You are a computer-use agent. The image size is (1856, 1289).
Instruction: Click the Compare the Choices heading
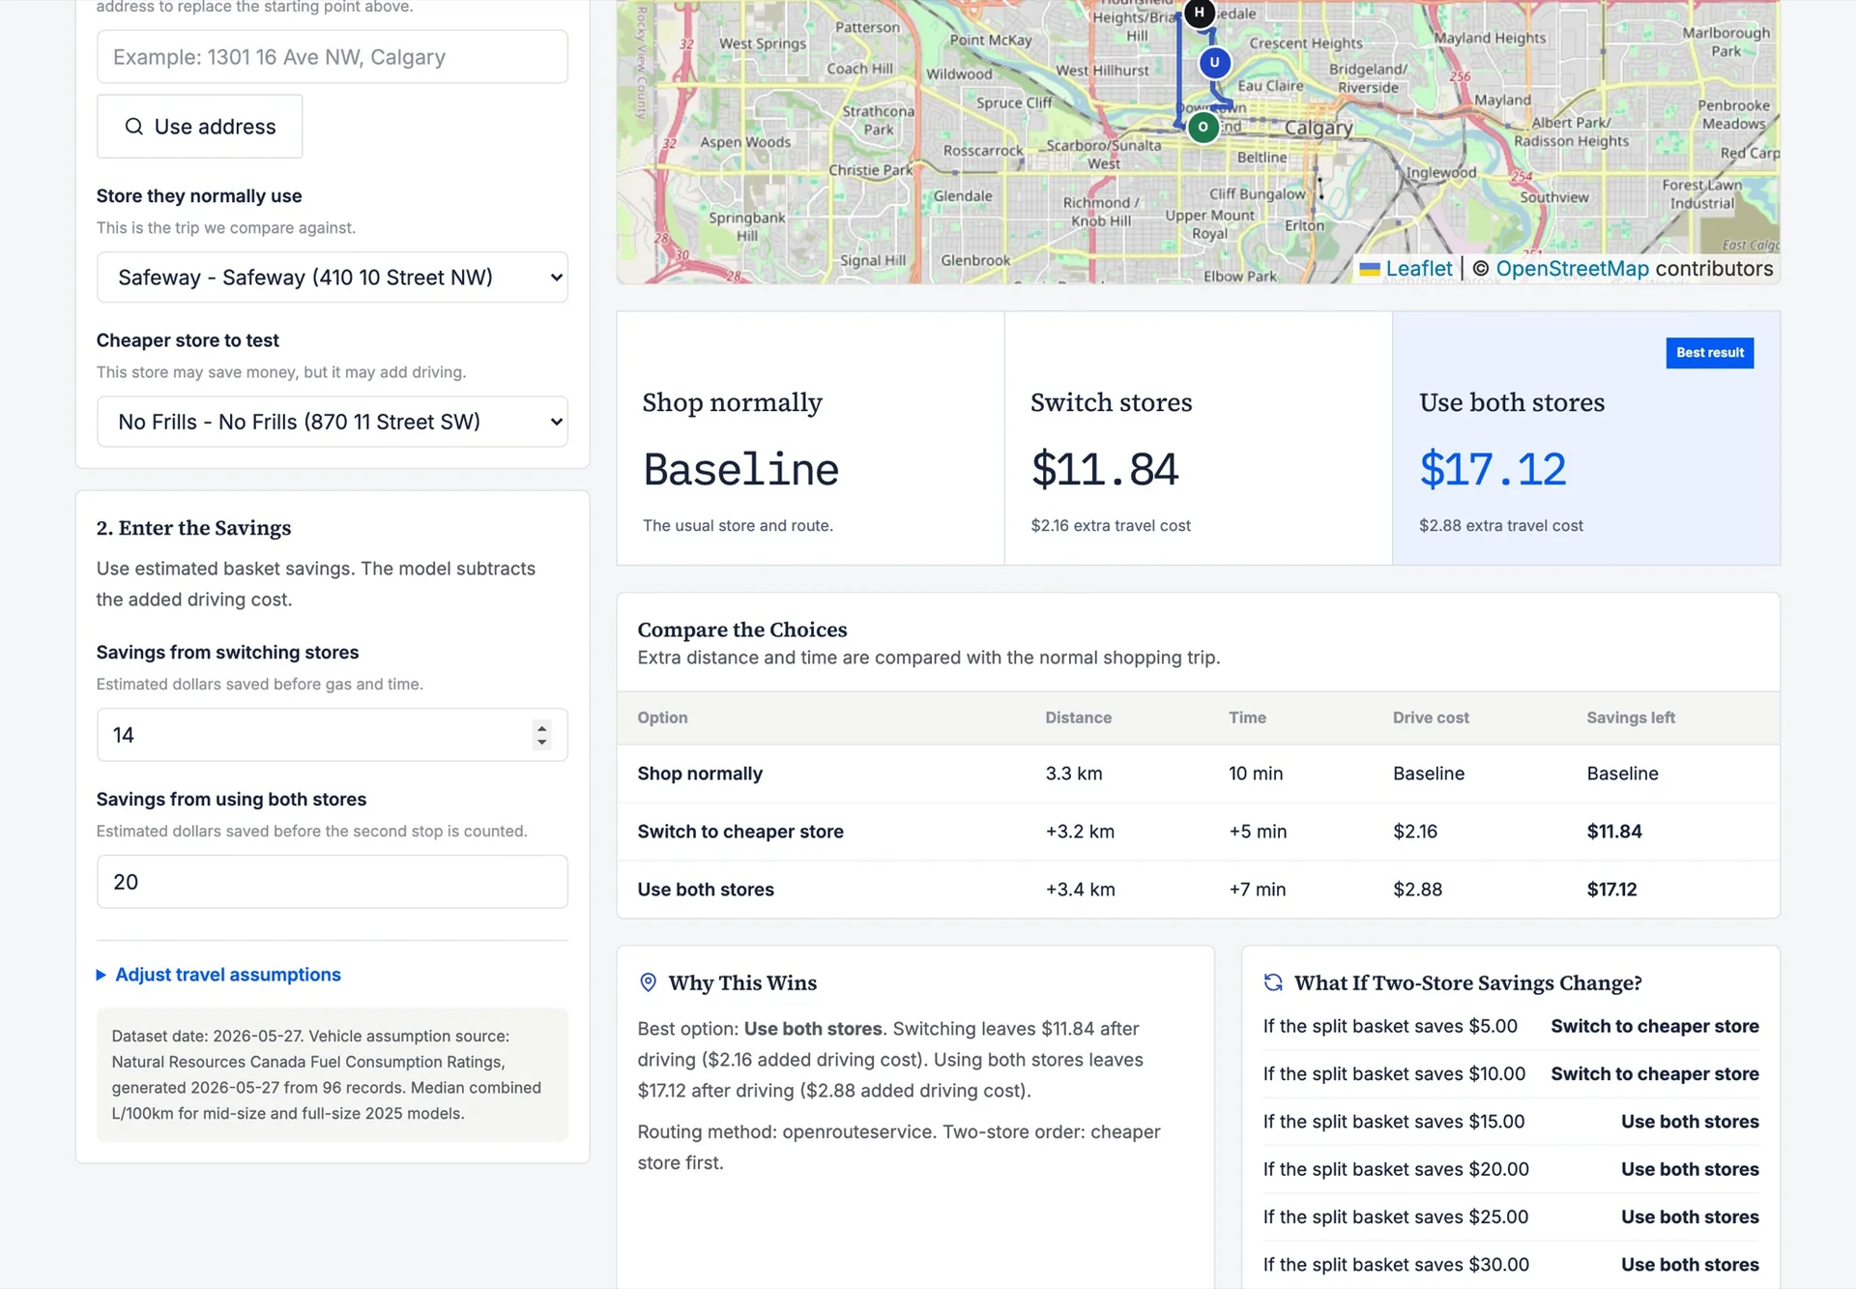tap(741, 630)
